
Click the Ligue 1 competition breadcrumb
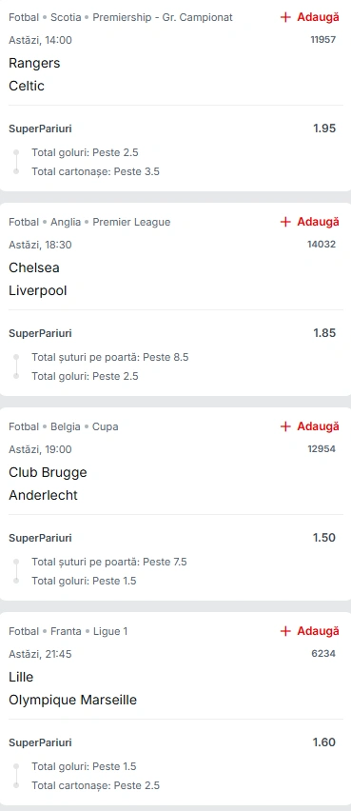[x=110, y=631]
